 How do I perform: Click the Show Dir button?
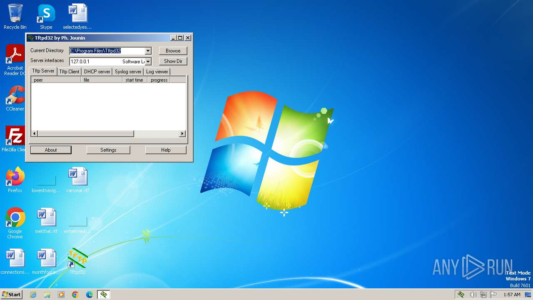[173, 61]
